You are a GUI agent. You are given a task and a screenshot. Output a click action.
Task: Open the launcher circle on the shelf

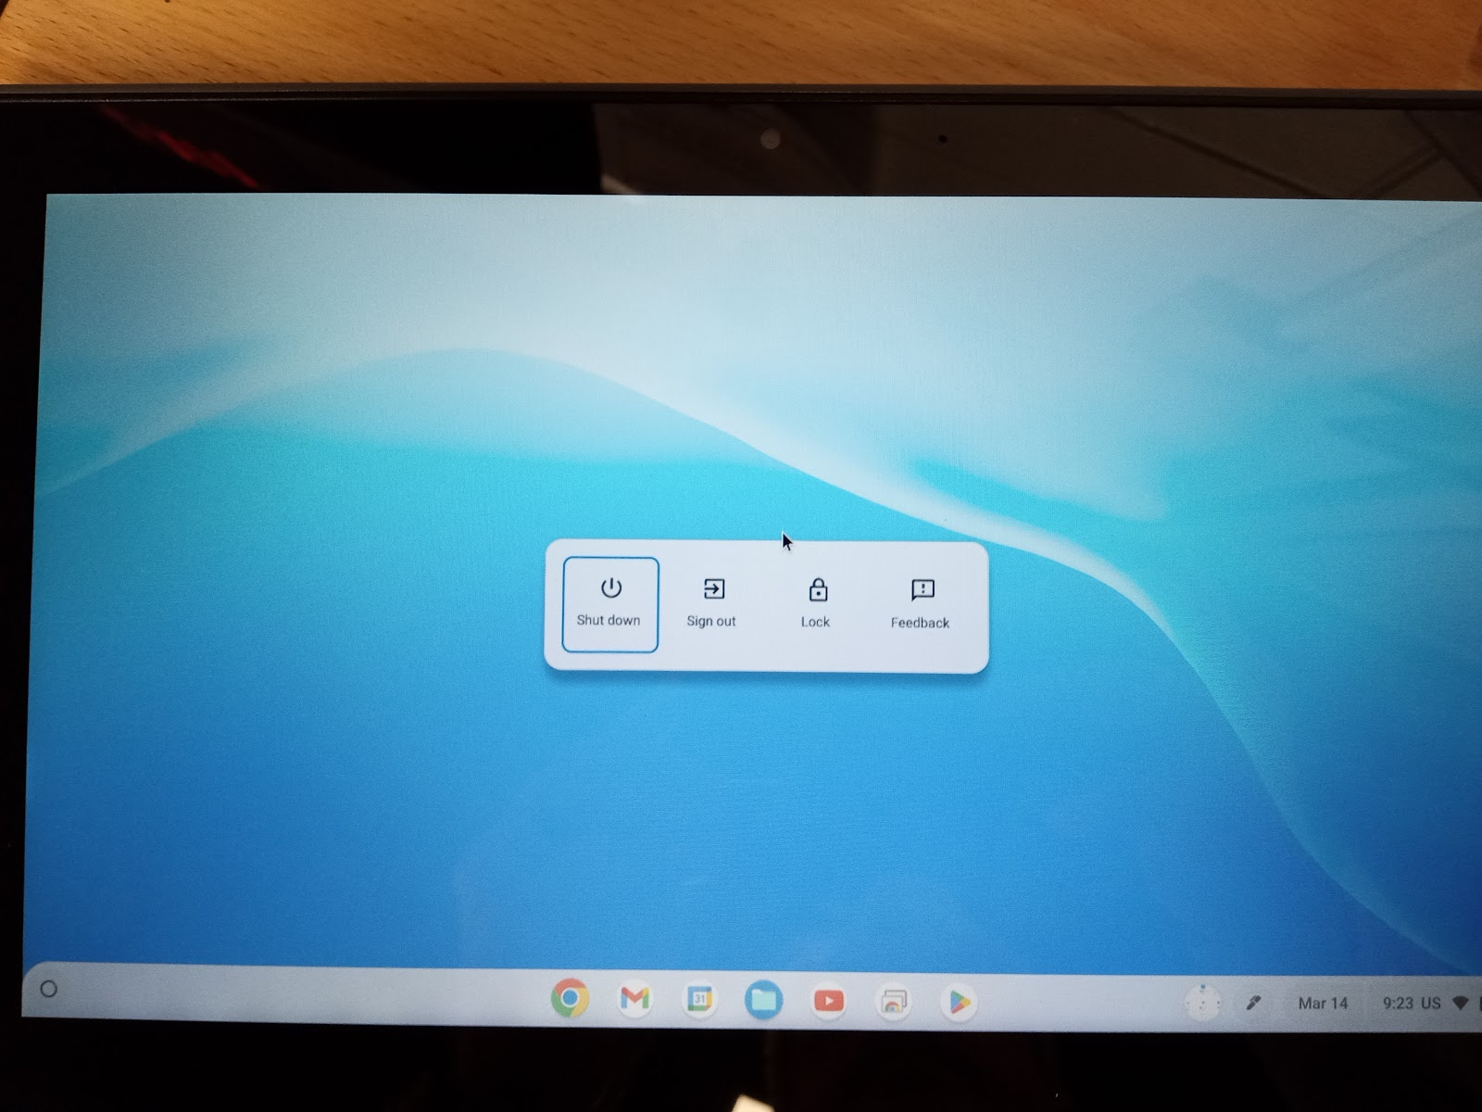click(49, 990)
